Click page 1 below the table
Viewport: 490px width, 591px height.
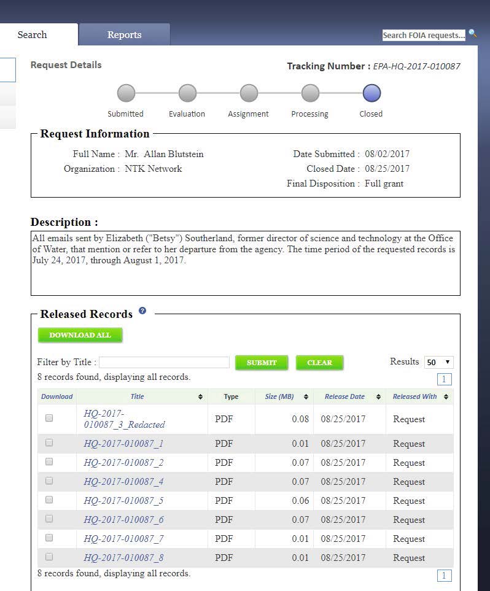(445, 576)
